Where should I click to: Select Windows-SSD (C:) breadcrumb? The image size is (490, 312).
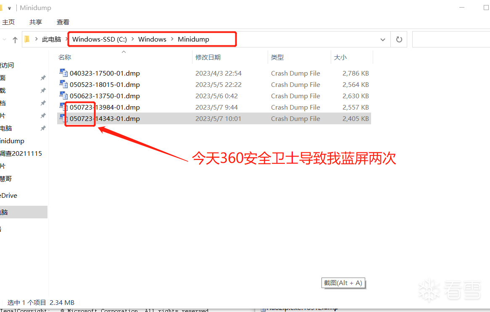99,39
